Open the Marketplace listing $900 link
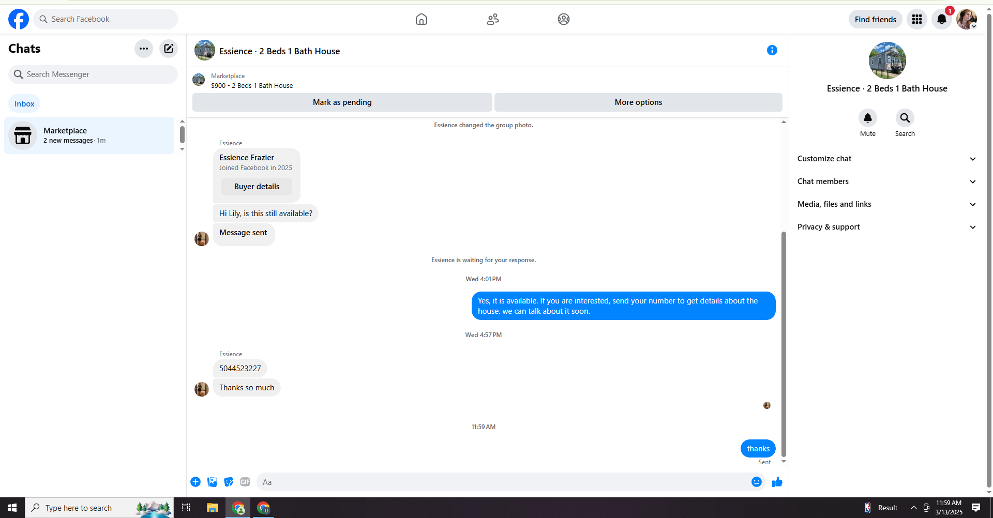Image resolution: width=993 pixels, height=518 pixels. tap(252, 86)
